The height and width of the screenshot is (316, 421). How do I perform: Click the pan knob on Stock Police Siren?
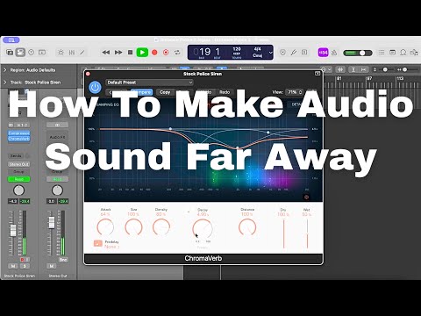point(19,190)
